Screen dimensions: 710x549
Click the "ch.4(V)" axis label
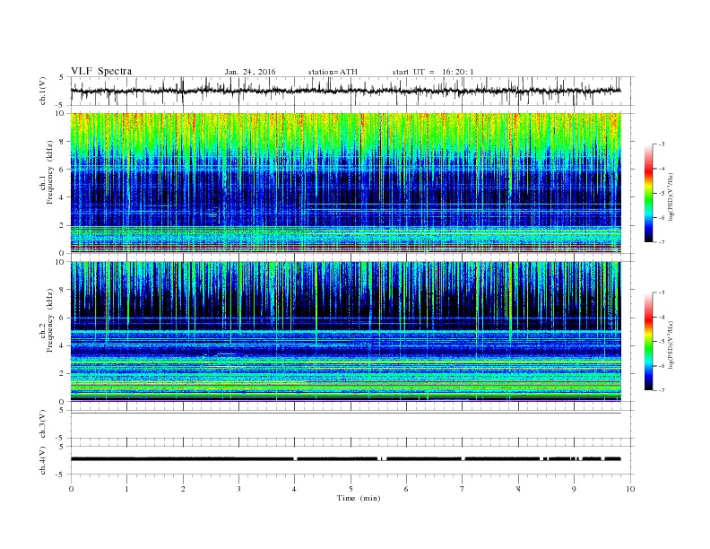[43, 460]
